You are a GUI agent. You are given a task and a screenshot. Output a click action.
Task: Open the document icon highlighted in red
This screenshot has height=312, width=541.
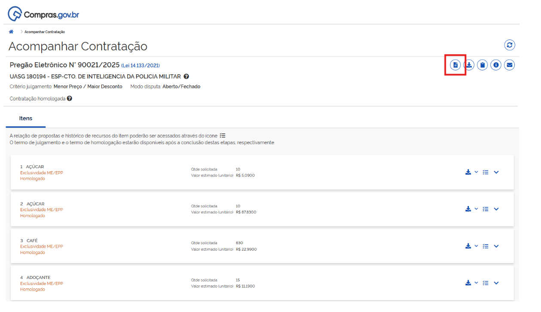coord(455,65)
